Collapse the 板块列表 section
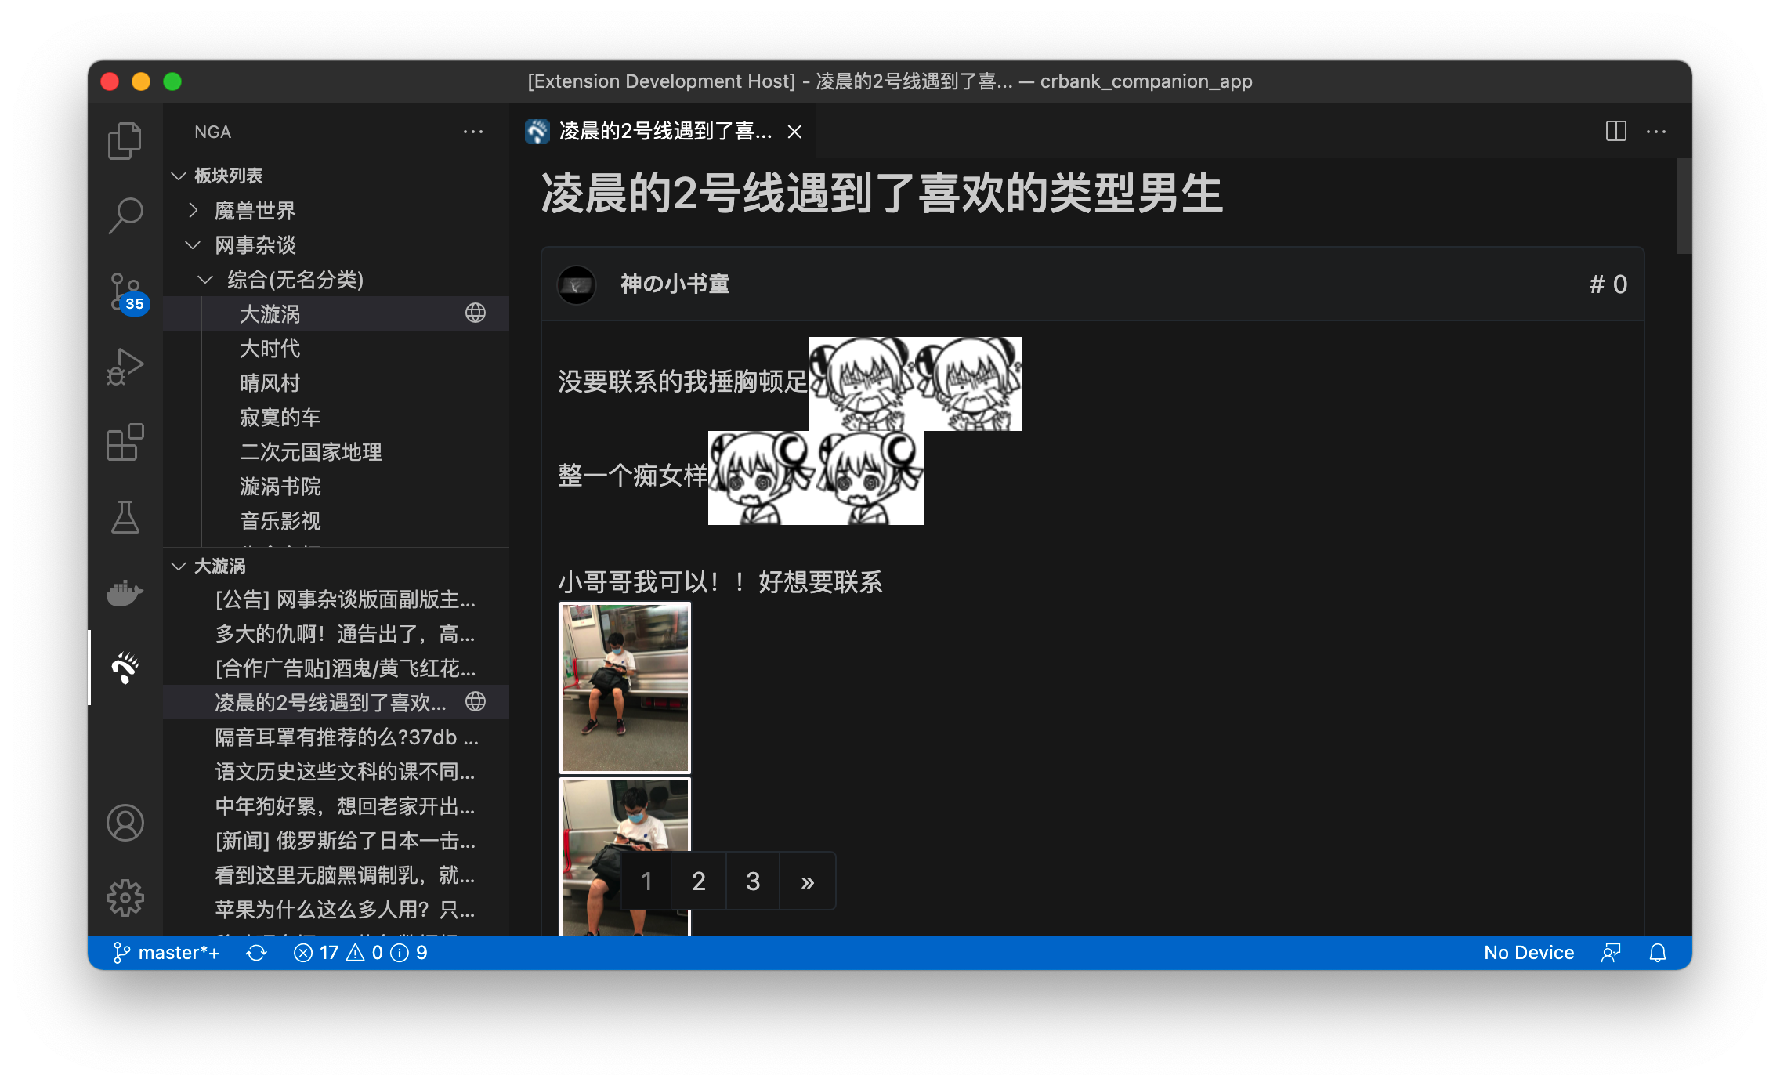The width and height of the screenshot is (1780, 1086). (x=179, y=176)
